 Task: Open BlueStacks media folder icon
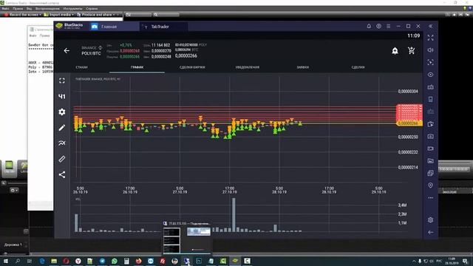coord(430,161)
